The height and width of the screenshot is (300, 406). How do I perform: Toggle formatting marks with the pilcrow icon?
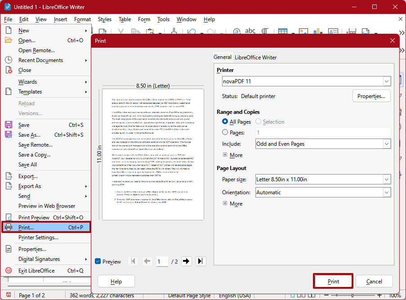tap(265, 31)
